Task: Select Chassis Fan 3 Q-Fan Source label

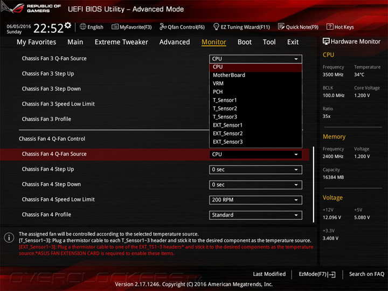Action: 54,59
